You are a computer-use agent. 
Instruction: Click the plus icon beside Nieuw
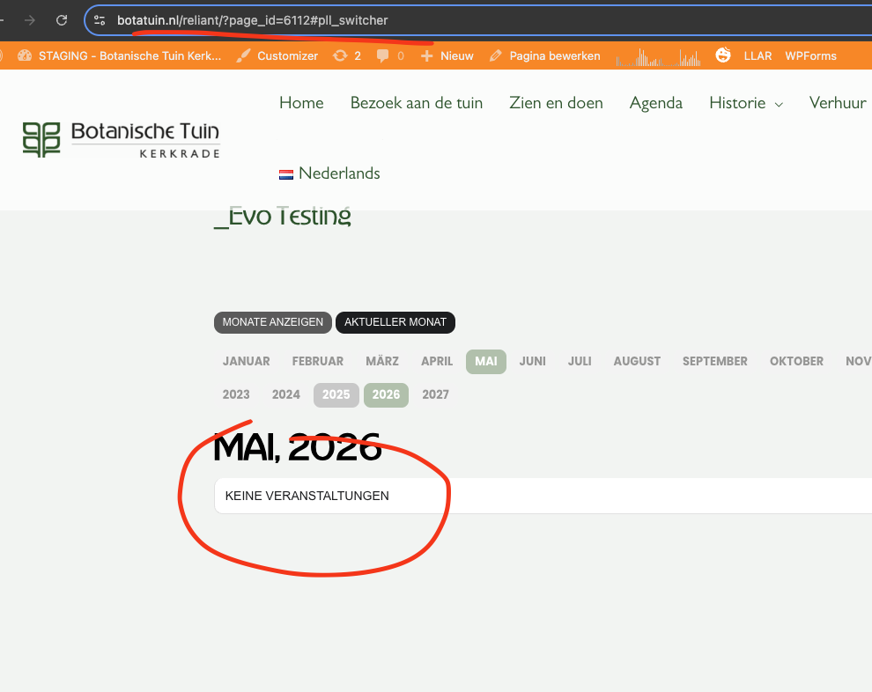(x=426, y=55)
